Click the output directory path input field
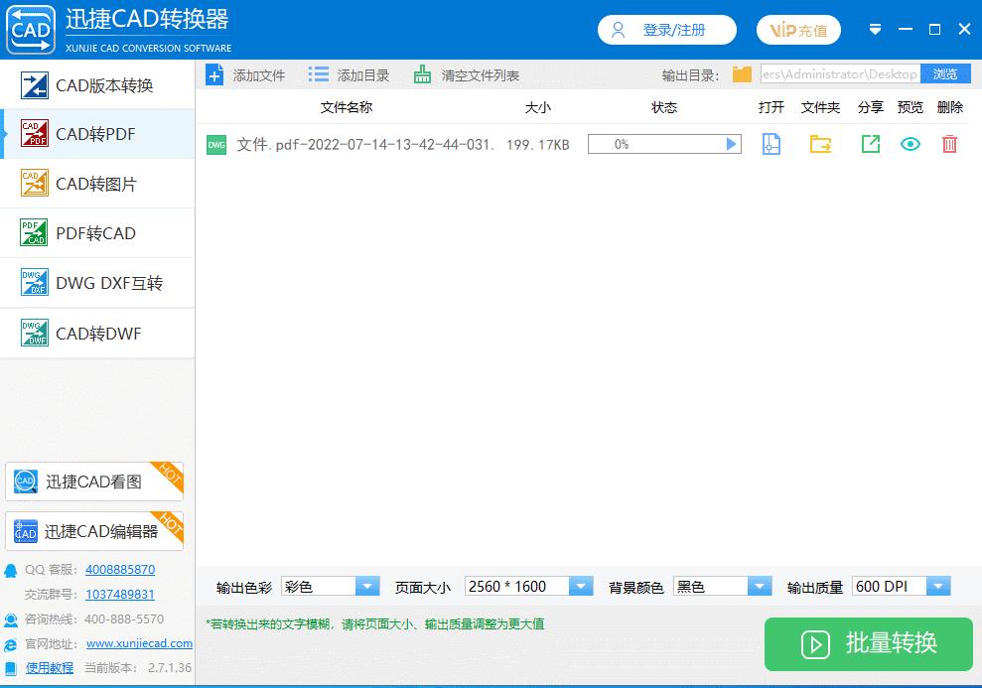 (x=839, y=72)
